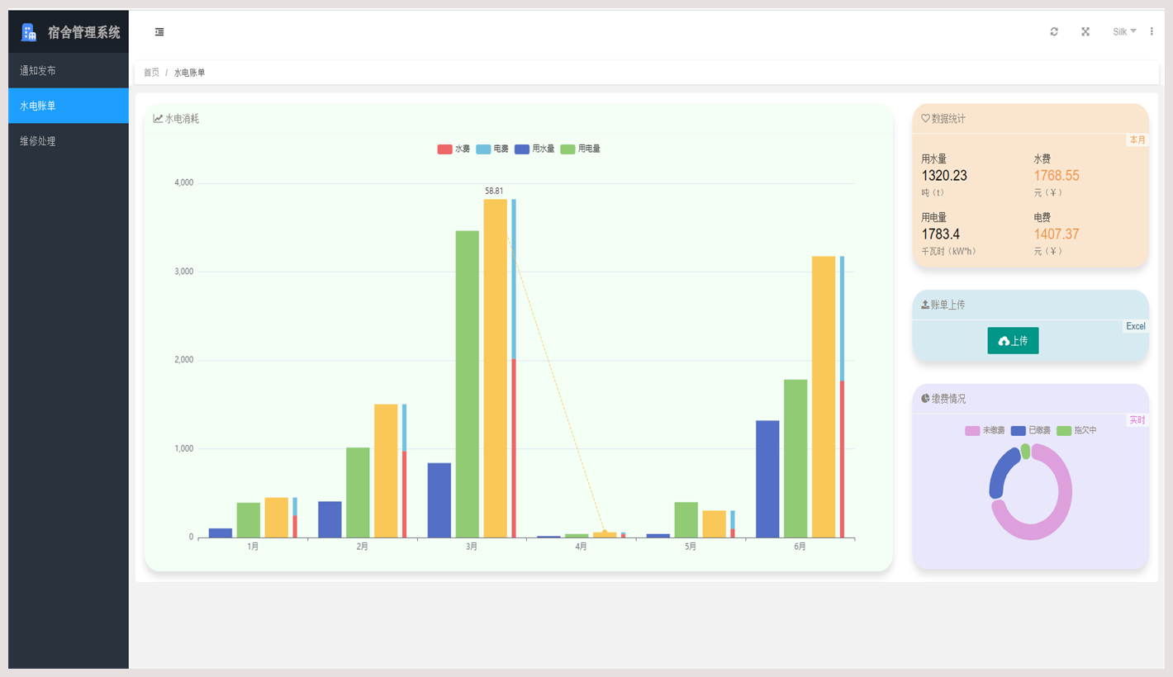
Task: Click the 5月 axis label
Action: [x=691, y=547]
